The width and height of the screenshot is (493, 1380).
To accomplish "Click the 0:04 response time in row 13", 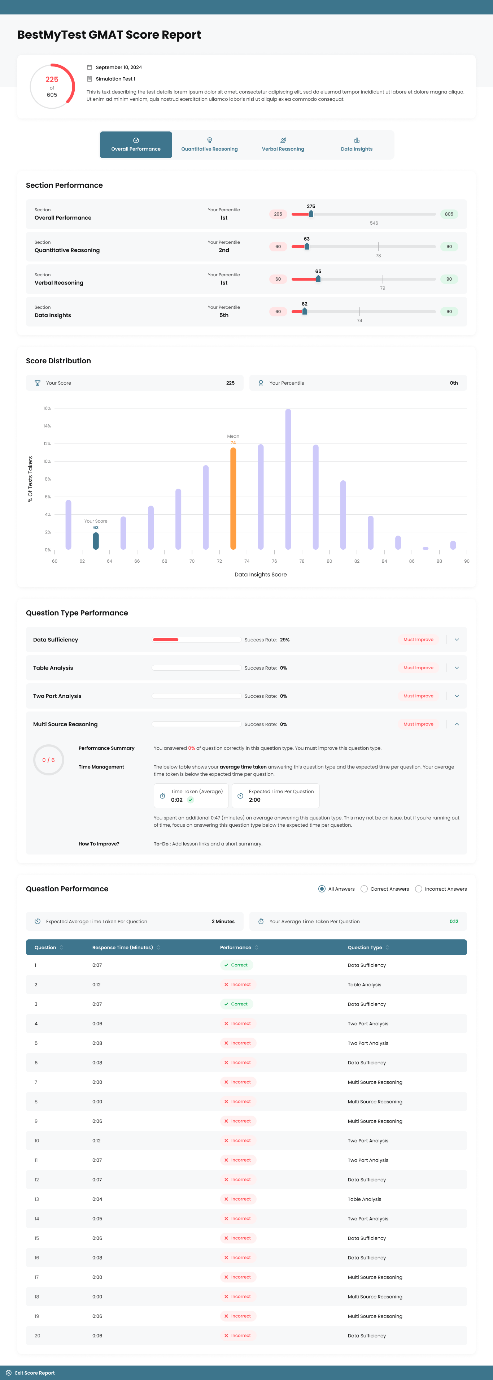I will 97,1199.
